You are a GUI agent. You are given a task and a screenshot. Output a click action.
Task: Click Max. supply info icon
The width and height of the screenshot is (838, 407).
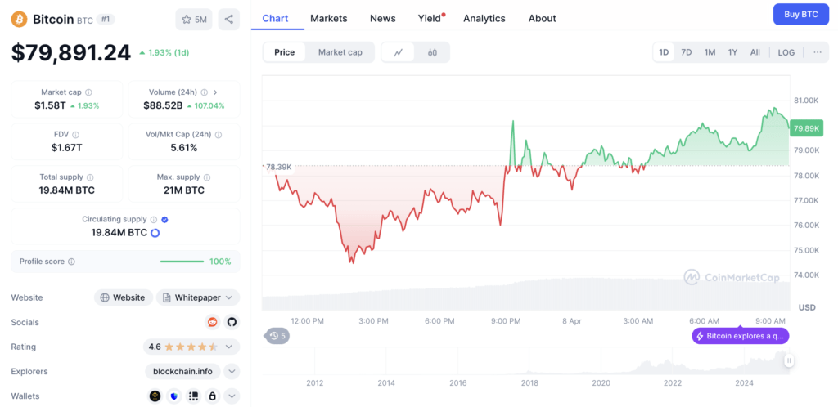(207, 177)
